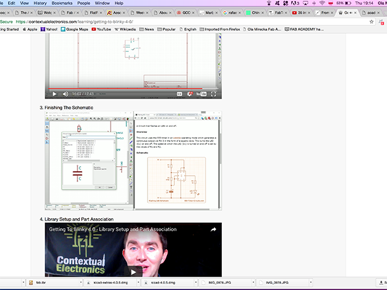
Task: Open the video settings gear
Action: coord(189,94)
